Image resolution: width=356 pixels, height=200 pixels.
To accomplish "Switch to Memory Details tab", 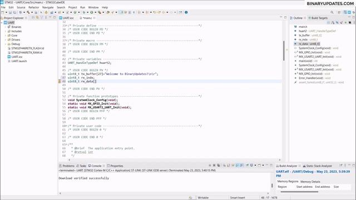I will 310,182.
